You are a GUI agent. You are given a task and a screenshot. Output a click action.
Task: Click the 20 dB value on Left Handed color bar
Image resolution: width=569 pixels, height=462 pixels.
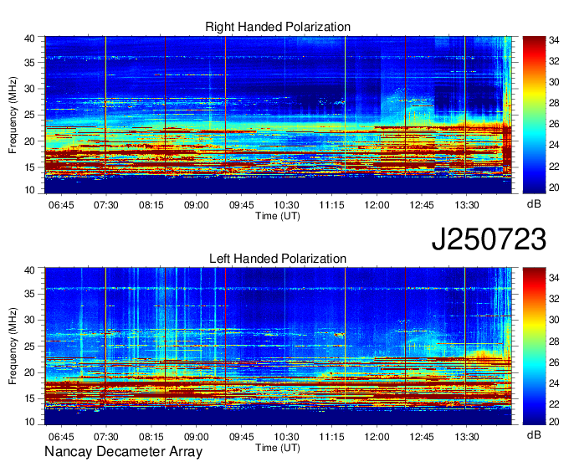554,421
